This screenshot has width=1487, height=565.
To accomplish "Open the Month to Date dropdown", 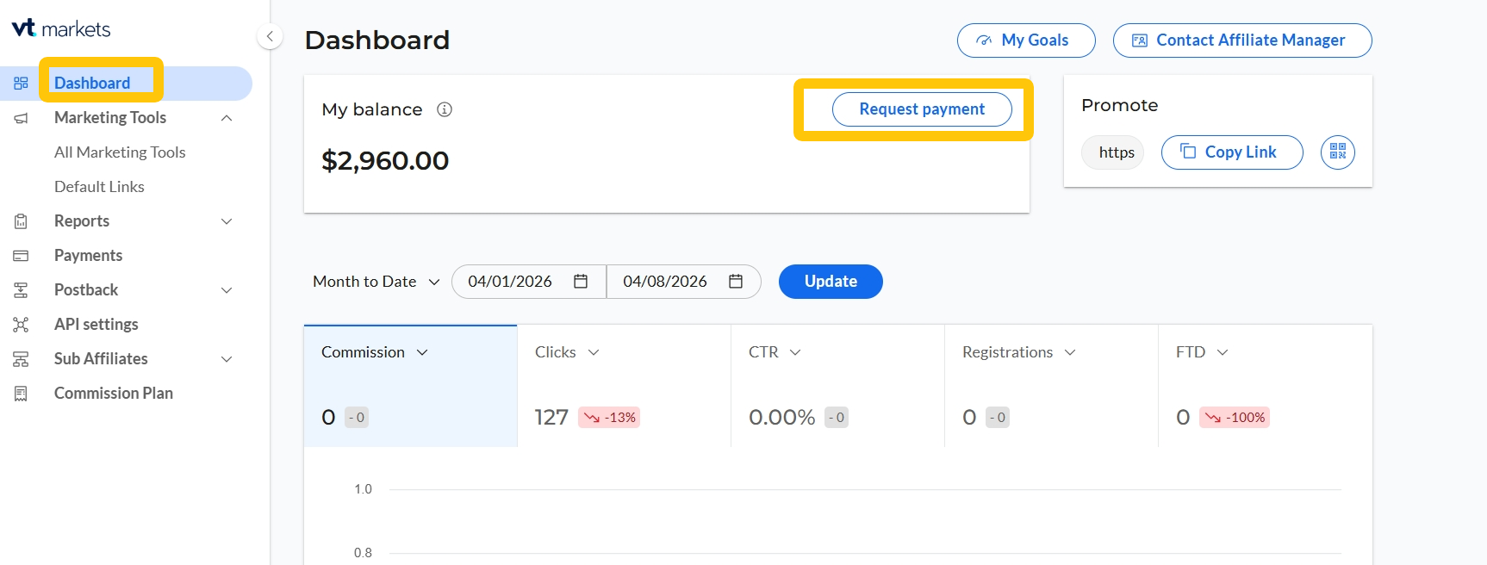I will point(376,282).
